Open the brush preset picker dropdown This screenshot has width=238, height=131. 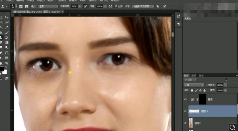click(16, 6)
